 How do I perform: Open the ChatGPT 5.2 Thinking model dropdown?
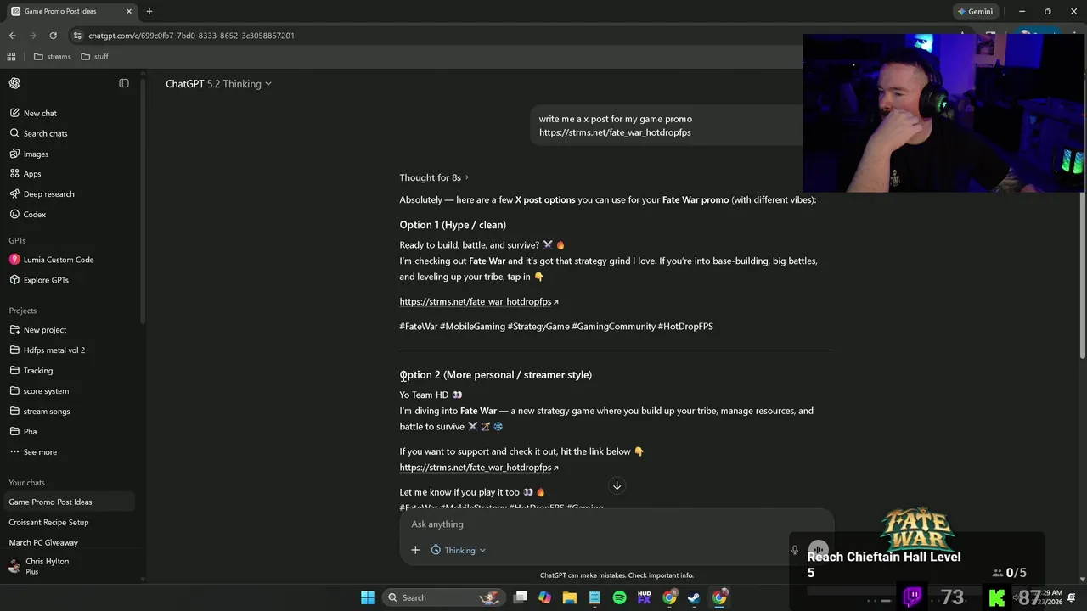[218, 84]
